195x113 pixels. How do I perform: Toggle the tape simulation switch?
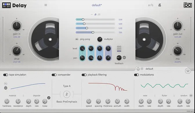[6, 75]
